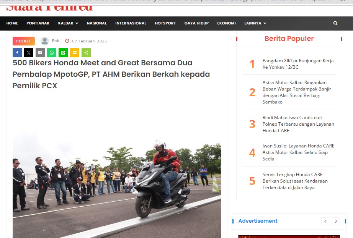Screen dimensions: 353x238
Task: Go to next advertisement slide
Action: (336, 221)
